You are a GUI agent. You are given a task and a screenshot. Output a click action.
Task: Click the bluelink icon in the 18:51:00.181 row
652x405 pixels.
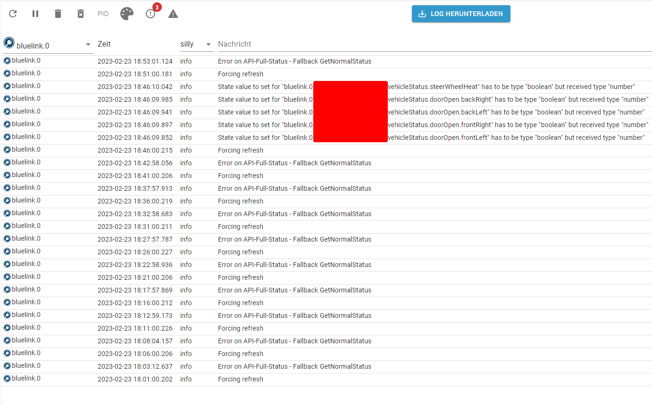7,73
